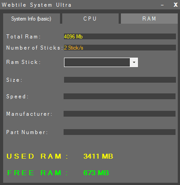Click the Size label
The height and width of the screenshot is (185, 180).
[x=14, y=80]
